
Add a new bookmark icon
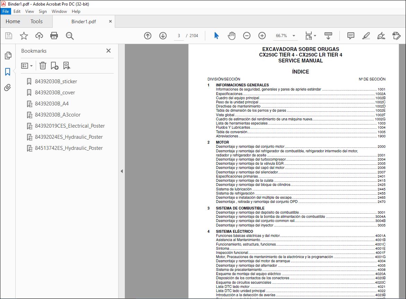[x=54, y=66]
